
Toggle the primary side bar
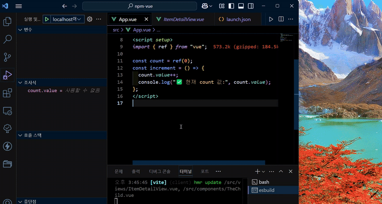(231, 6)
